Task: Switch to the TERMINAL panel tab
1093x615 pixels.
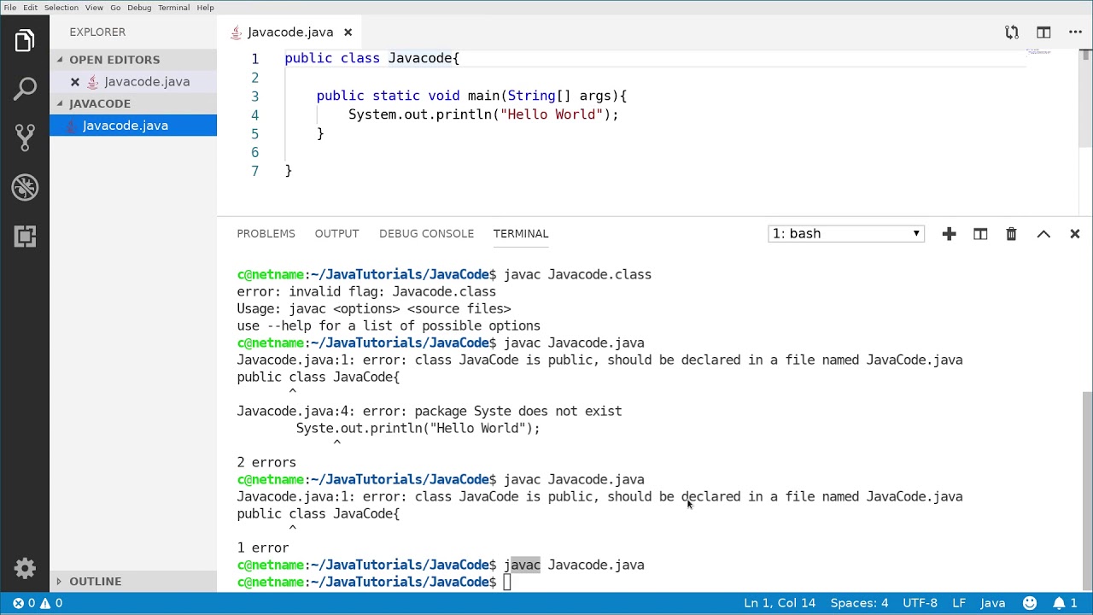Action: click(520, 234)
